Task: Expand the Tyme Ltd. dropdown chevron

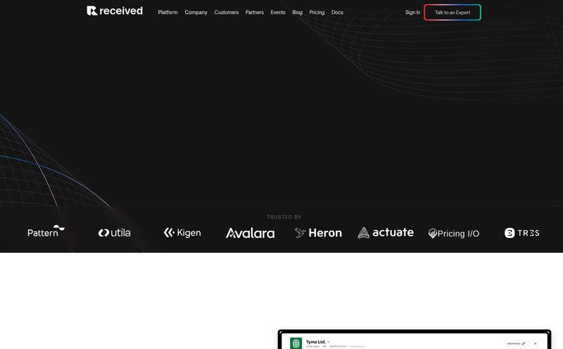Action: pos(329,342)
